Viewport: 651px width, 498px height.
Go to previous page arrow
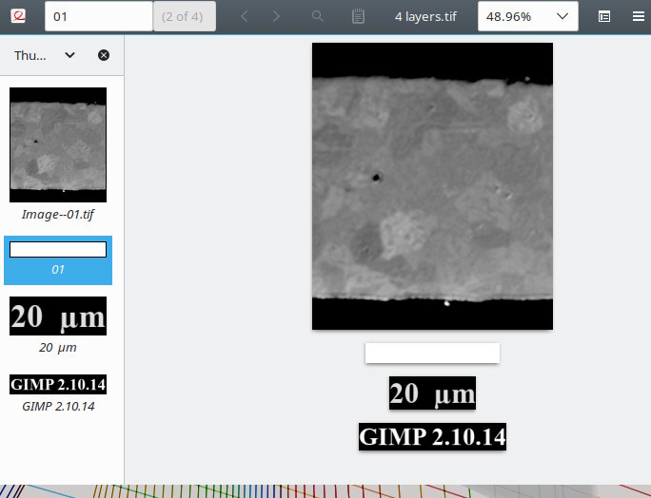coord(245,16)
